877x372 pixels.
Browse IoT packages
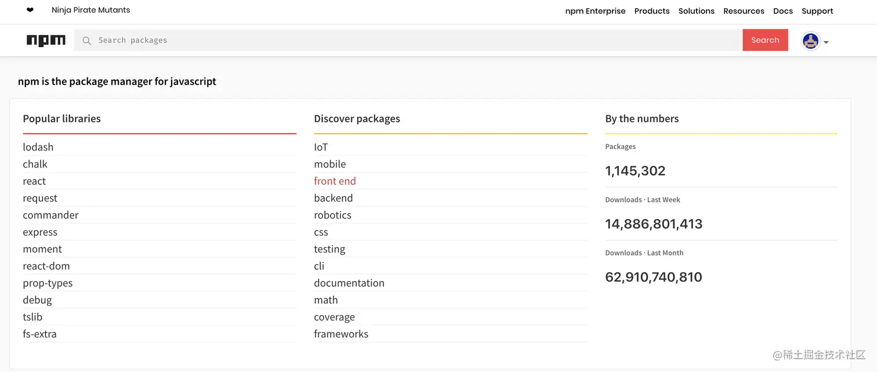[x=321, y=147]
